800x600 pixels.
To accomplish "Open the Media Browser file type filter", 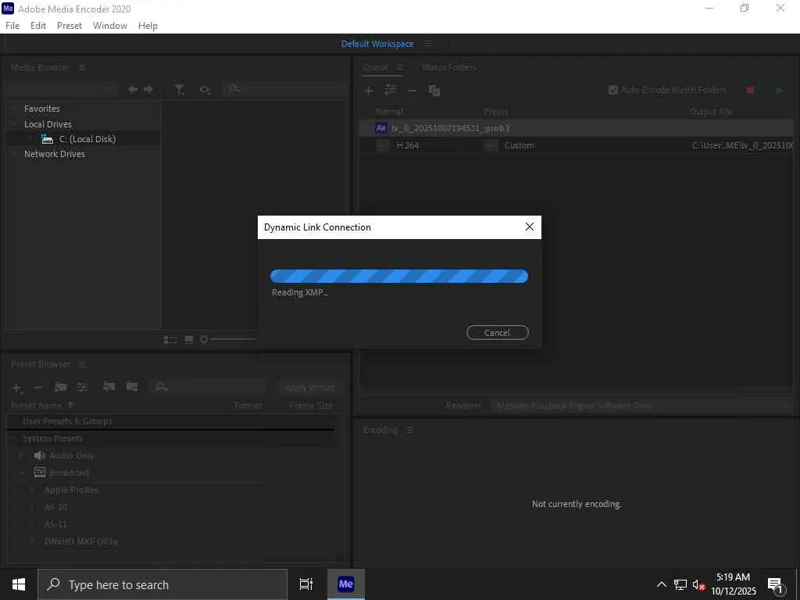I will tap(180, 90).
